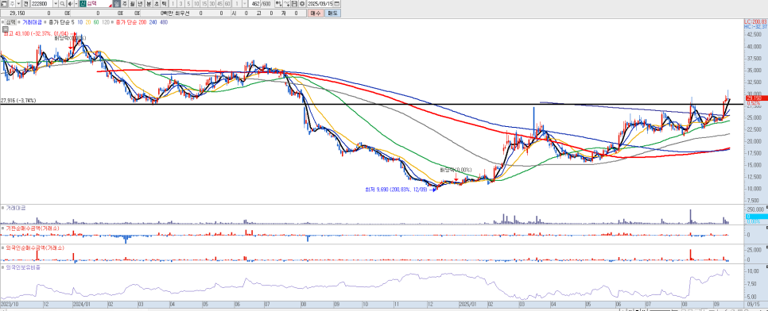Select the 5 minute interval tab

188,3
